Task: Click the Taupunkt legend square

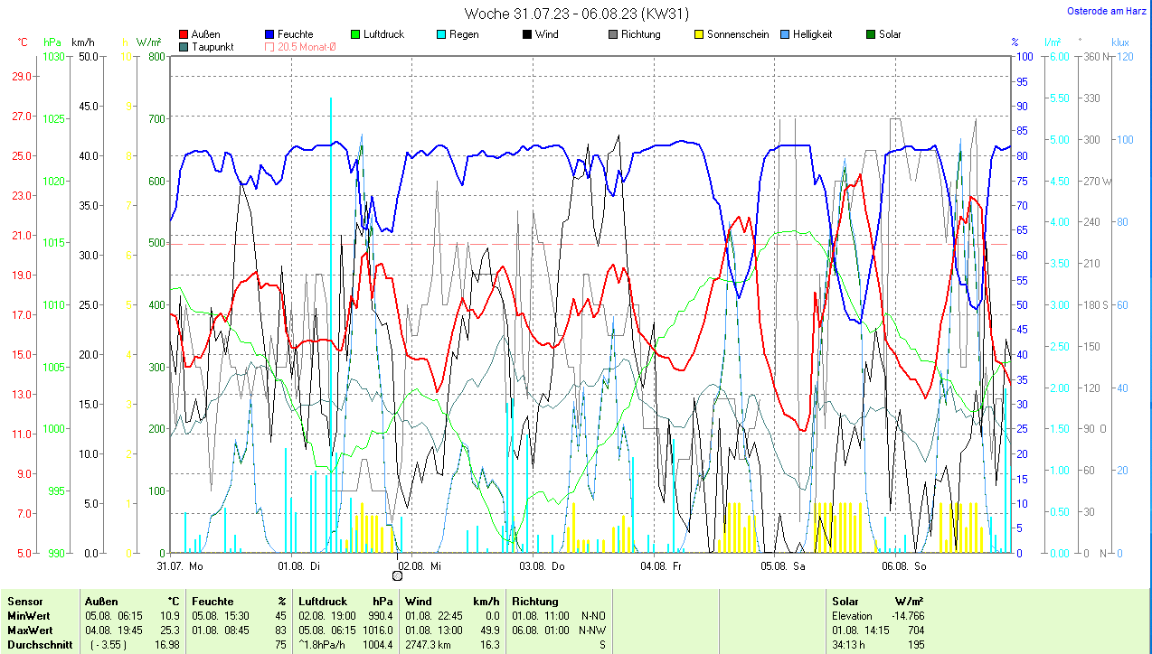Action: tap(184, 47)
